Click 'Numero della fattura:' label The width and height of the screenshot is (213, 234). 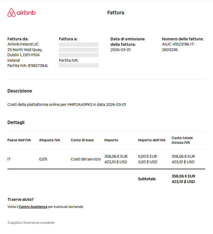pos(183,39)
